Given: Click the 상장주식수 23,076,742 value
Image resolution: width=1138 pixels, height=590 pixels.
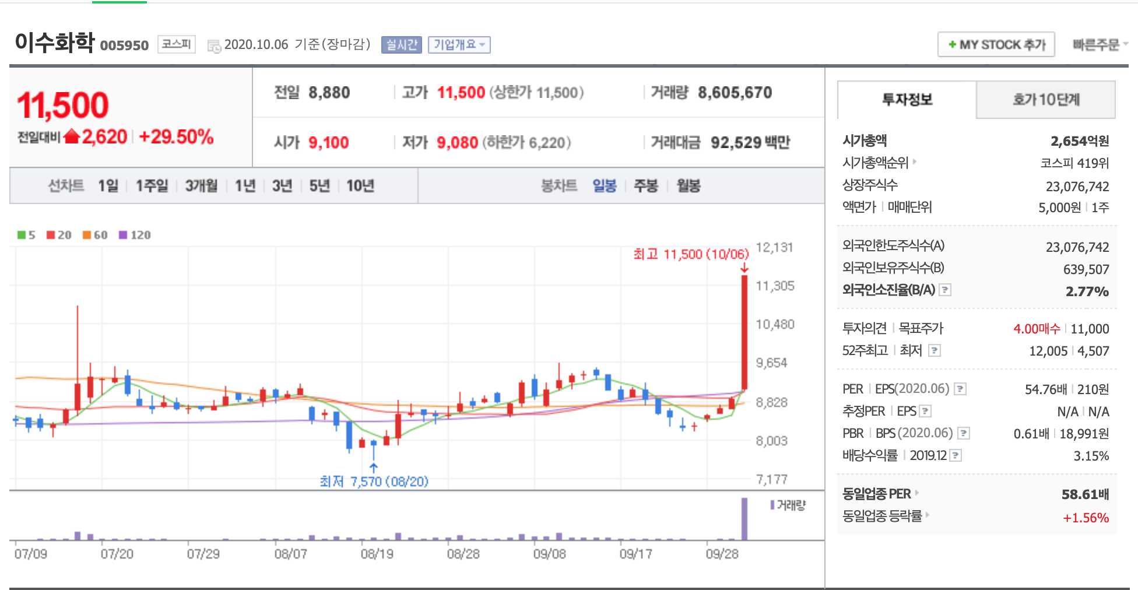Looking at the screenshot, I should click(x=1077, y=187).
